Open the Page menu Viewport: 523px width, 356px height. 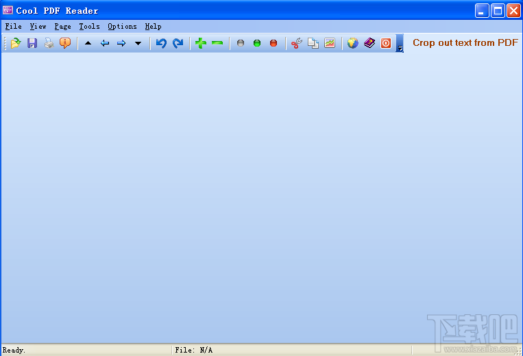pos(62,26)
